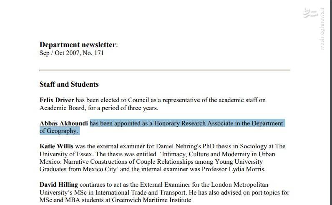Click the horizontal divider line below the date

pyautogui.click(x=165, y=70)
